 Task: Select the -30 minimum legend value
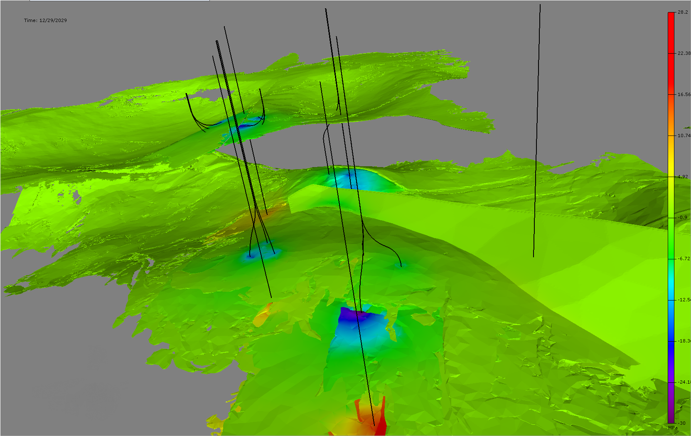[682, 424]
